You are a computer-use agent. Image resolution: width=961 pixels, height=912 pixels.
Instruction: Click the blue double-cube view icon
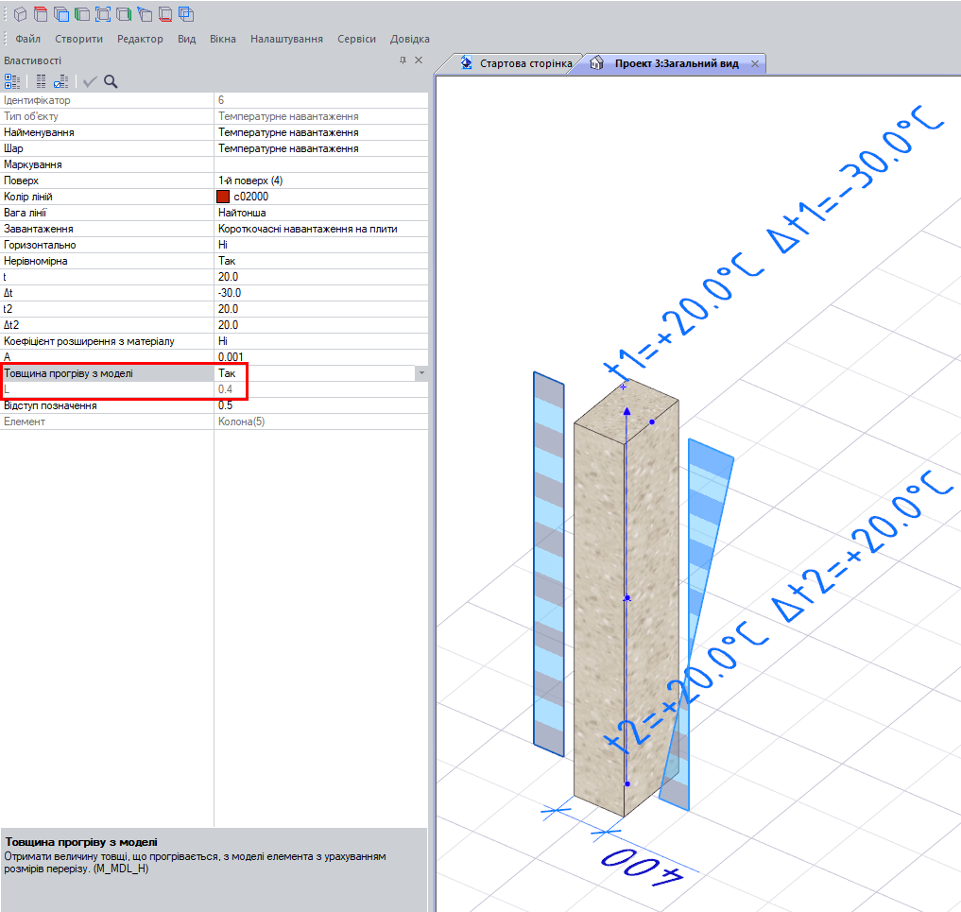[186, 14]
